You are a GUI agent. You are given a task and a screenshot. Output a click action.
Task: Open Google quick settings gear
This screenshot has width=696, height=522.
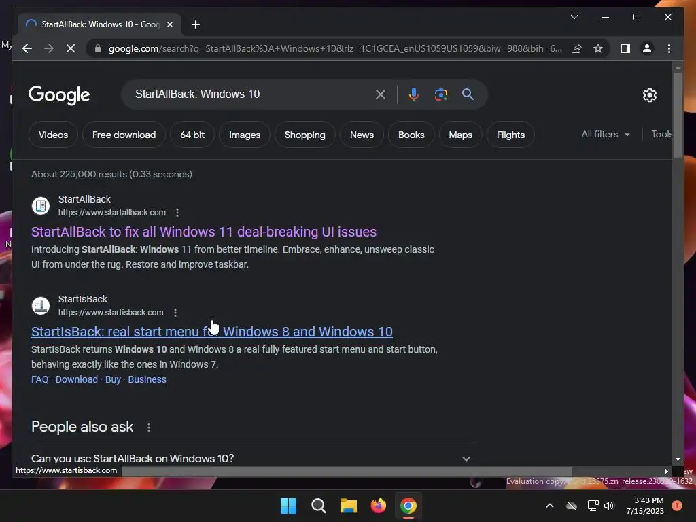(649, 94)
